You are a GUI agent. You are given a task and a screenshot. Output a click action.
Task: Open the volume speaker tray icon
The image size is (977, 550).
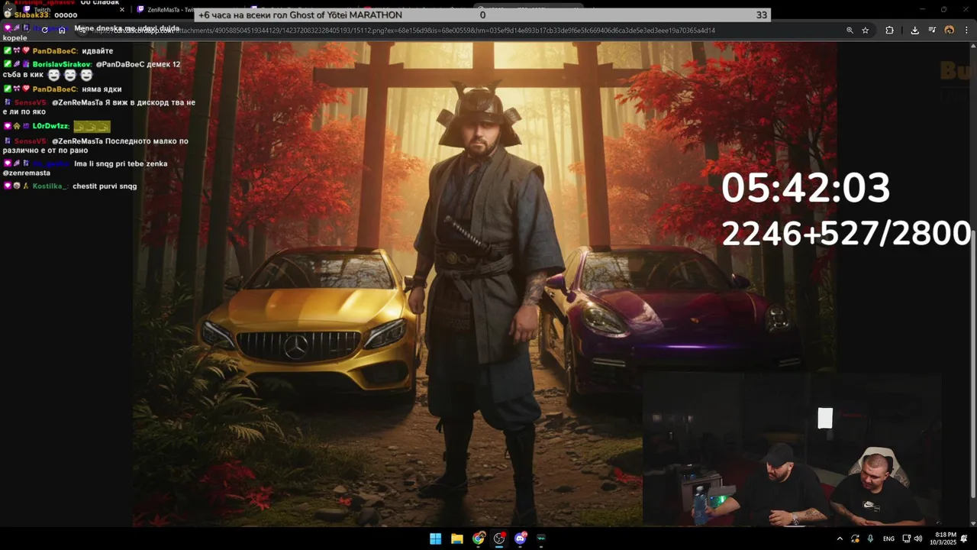pyautogui.click(x=918, y=539)
